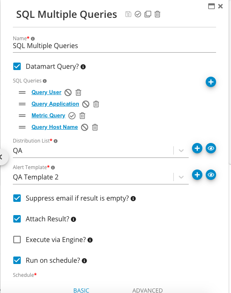
Task: Delete the Query User entry
Action: coord(78,92)
